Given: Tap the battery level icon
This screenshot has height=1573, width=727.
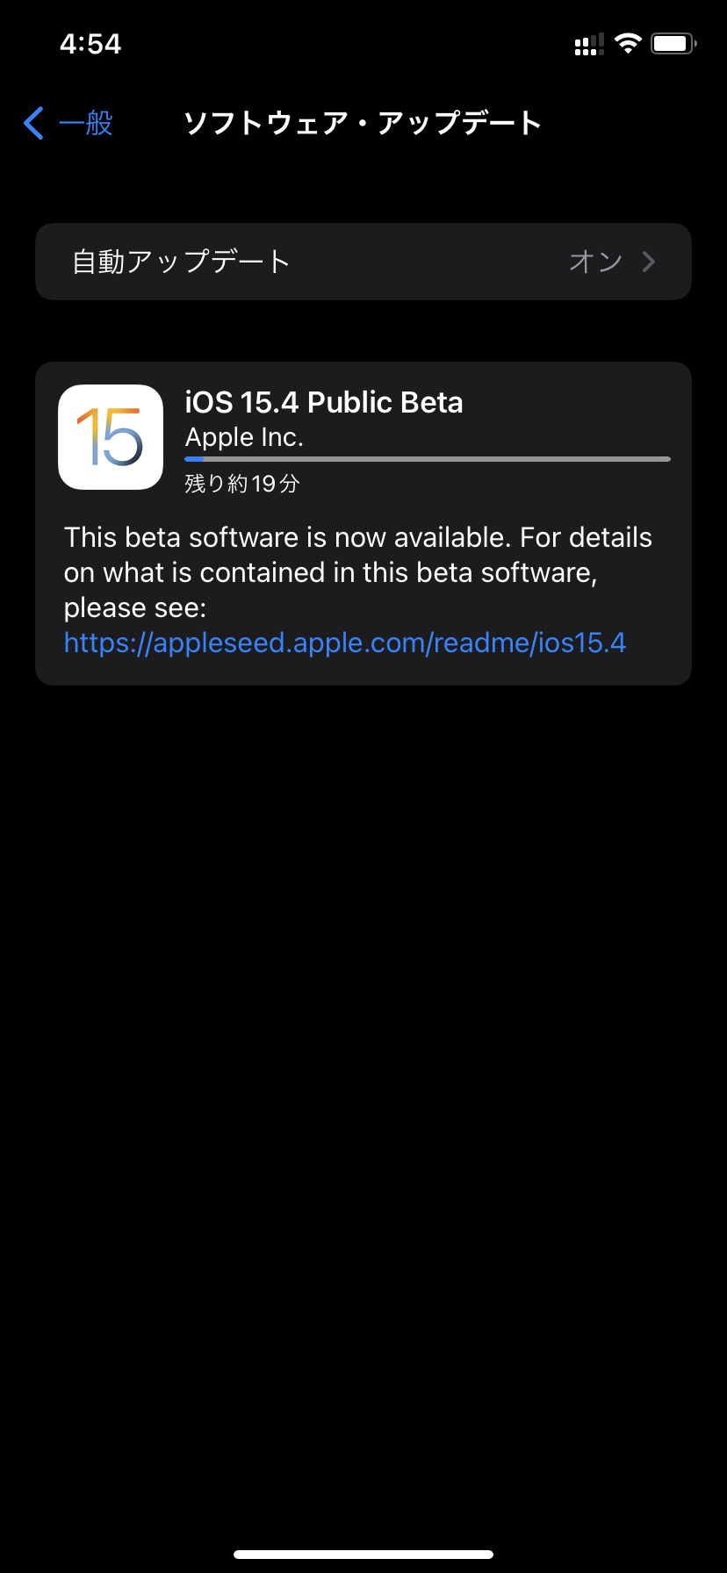Looking at the screenshot, I should point(673,43).
